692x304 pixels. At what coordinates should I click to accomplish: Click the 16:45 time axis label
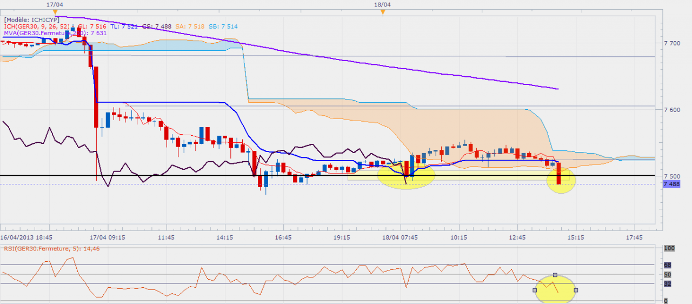(x=283, y=237)
